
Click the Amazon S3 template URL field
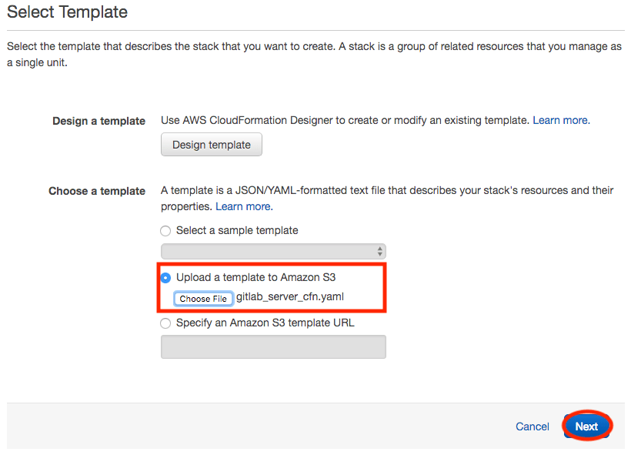(273, 346)
